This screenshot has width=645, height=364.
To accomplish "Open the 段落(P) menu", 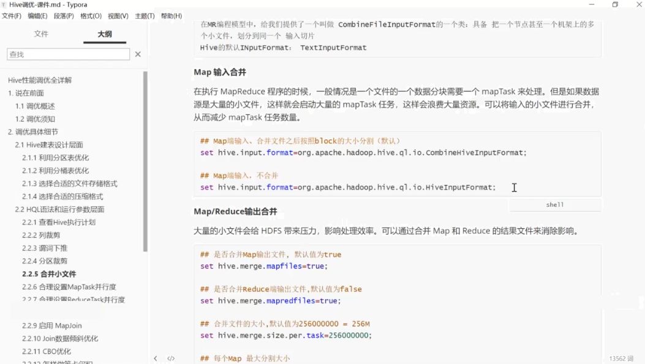I will point(64,17).
